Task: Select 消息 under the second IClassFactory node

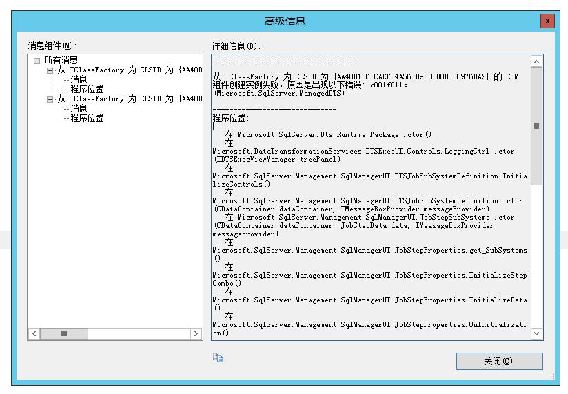Action: [79, 108]
